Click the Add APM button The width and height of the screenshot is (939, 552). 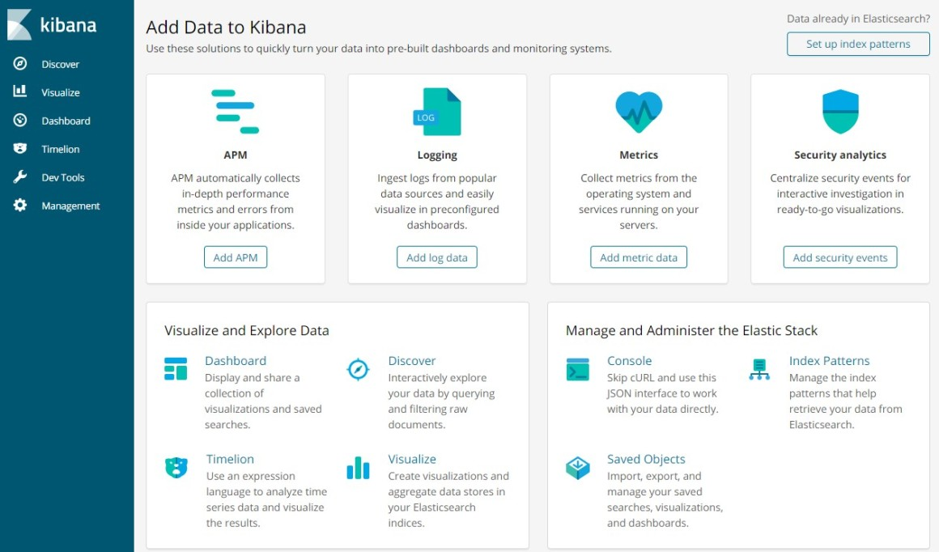pyautogui.click(x=236, y=257)
